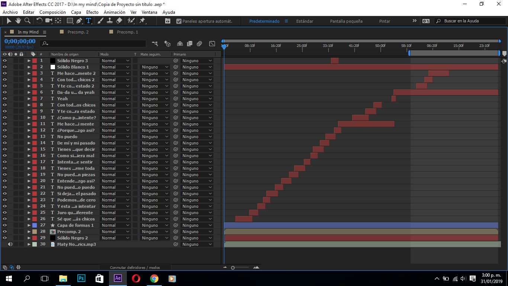This screenshot has width=508, height=286.
Task: Enable Paneles apertura automát. checkbox
Action: (179, 21)
